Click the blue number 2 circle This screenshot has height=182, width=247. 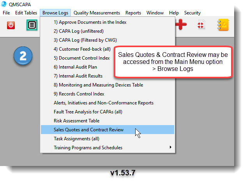[x=23, y=56]
